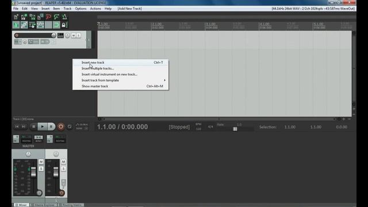Viewport: 368px width, 207px height.
Task: Click the Open Project toolbar icon
Action: [24, 17]
